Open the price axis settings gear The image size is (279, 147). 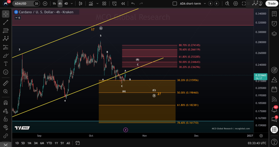click(261, 136)
